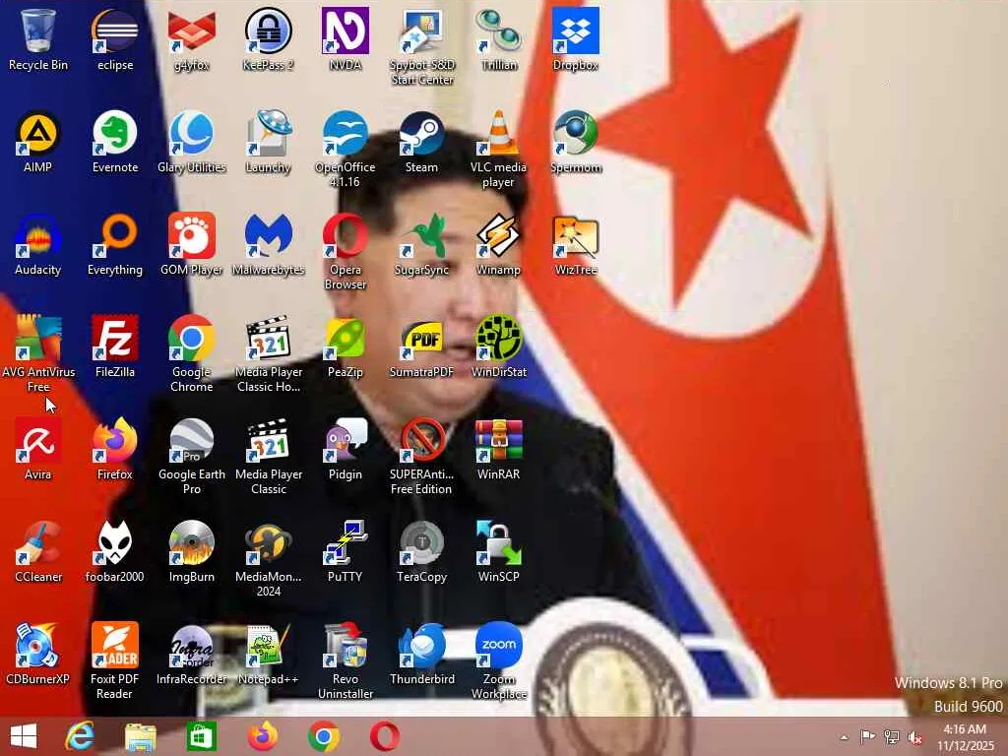Click the muted volume tray icon
The image size is (1008, 756).
[914, 736]
